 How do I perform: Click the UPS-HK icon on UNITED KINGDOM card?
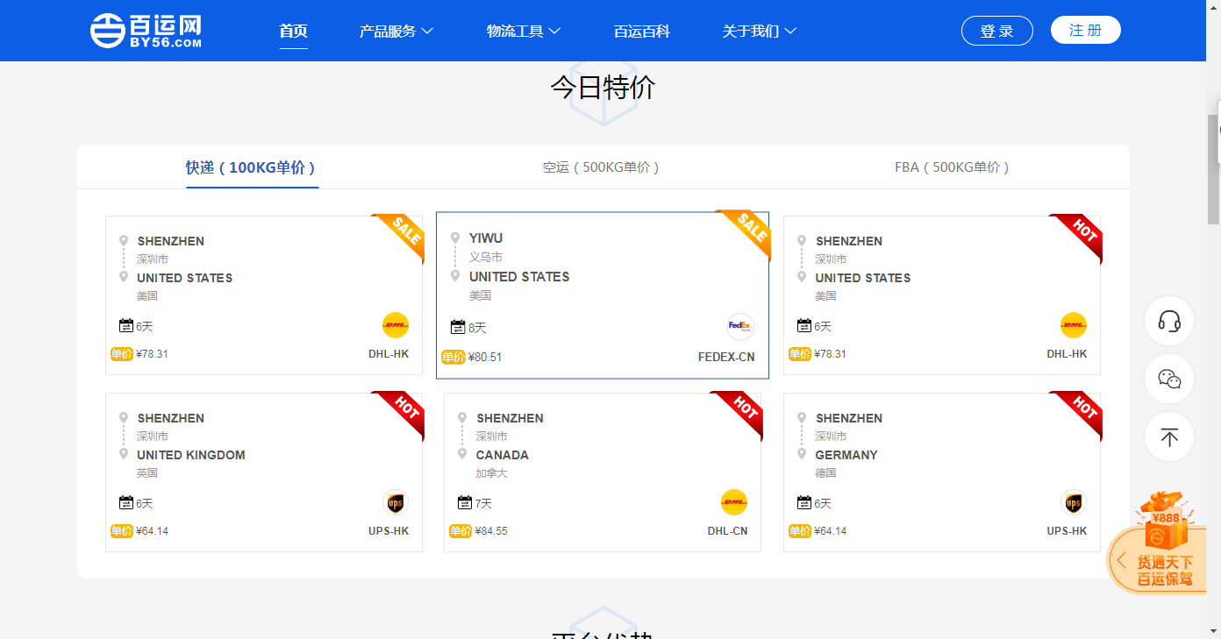point(395,502)
